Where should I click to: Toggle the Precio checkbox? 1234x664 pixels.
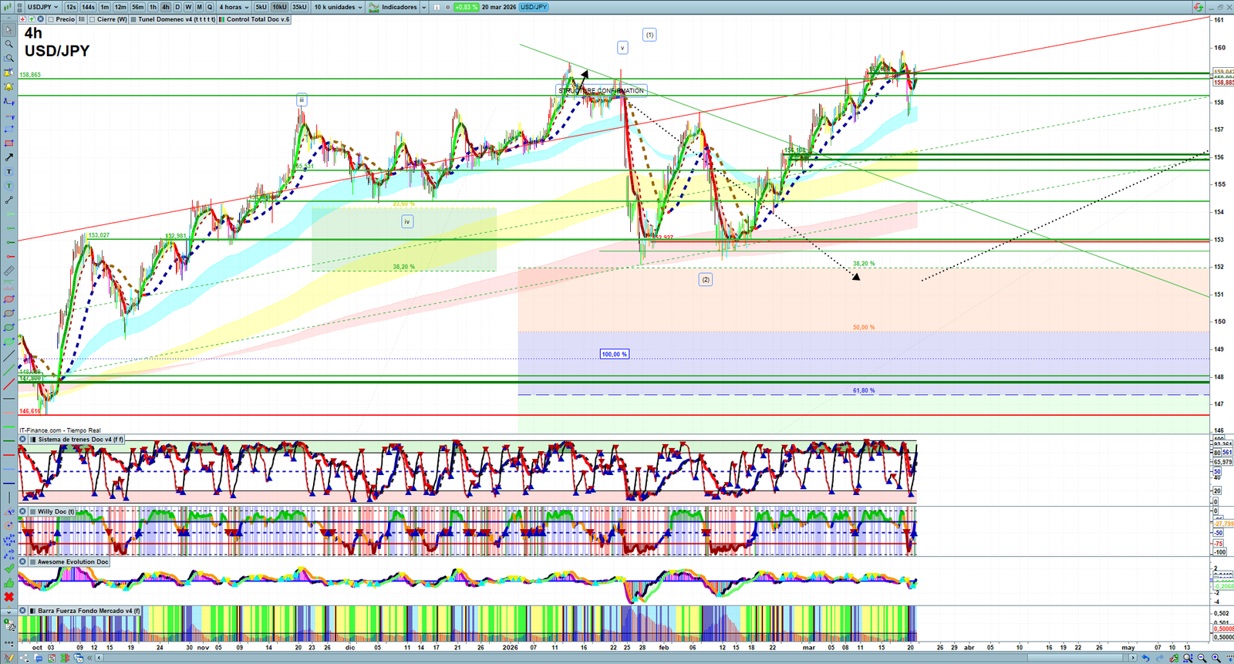click(x=51, y=19)
